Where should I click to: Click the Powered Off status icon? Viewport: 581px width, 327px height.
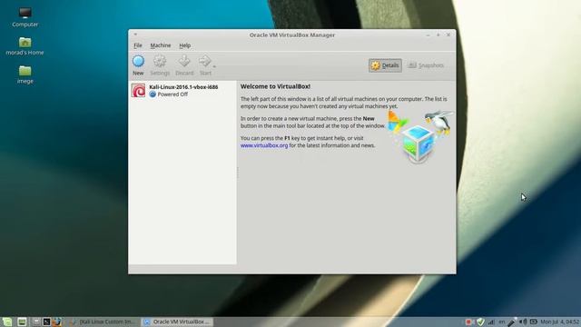[x=153, y=94]
